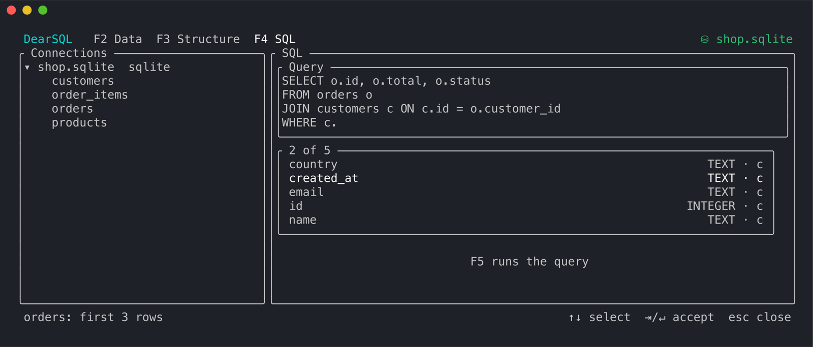Click the DearSQL app title

coord(48,39)
